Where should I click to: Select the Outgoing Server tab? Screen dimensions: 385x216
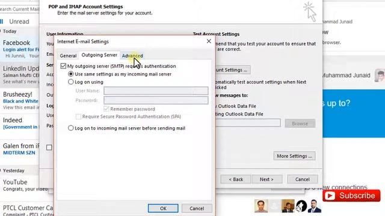tap(99, 55)
